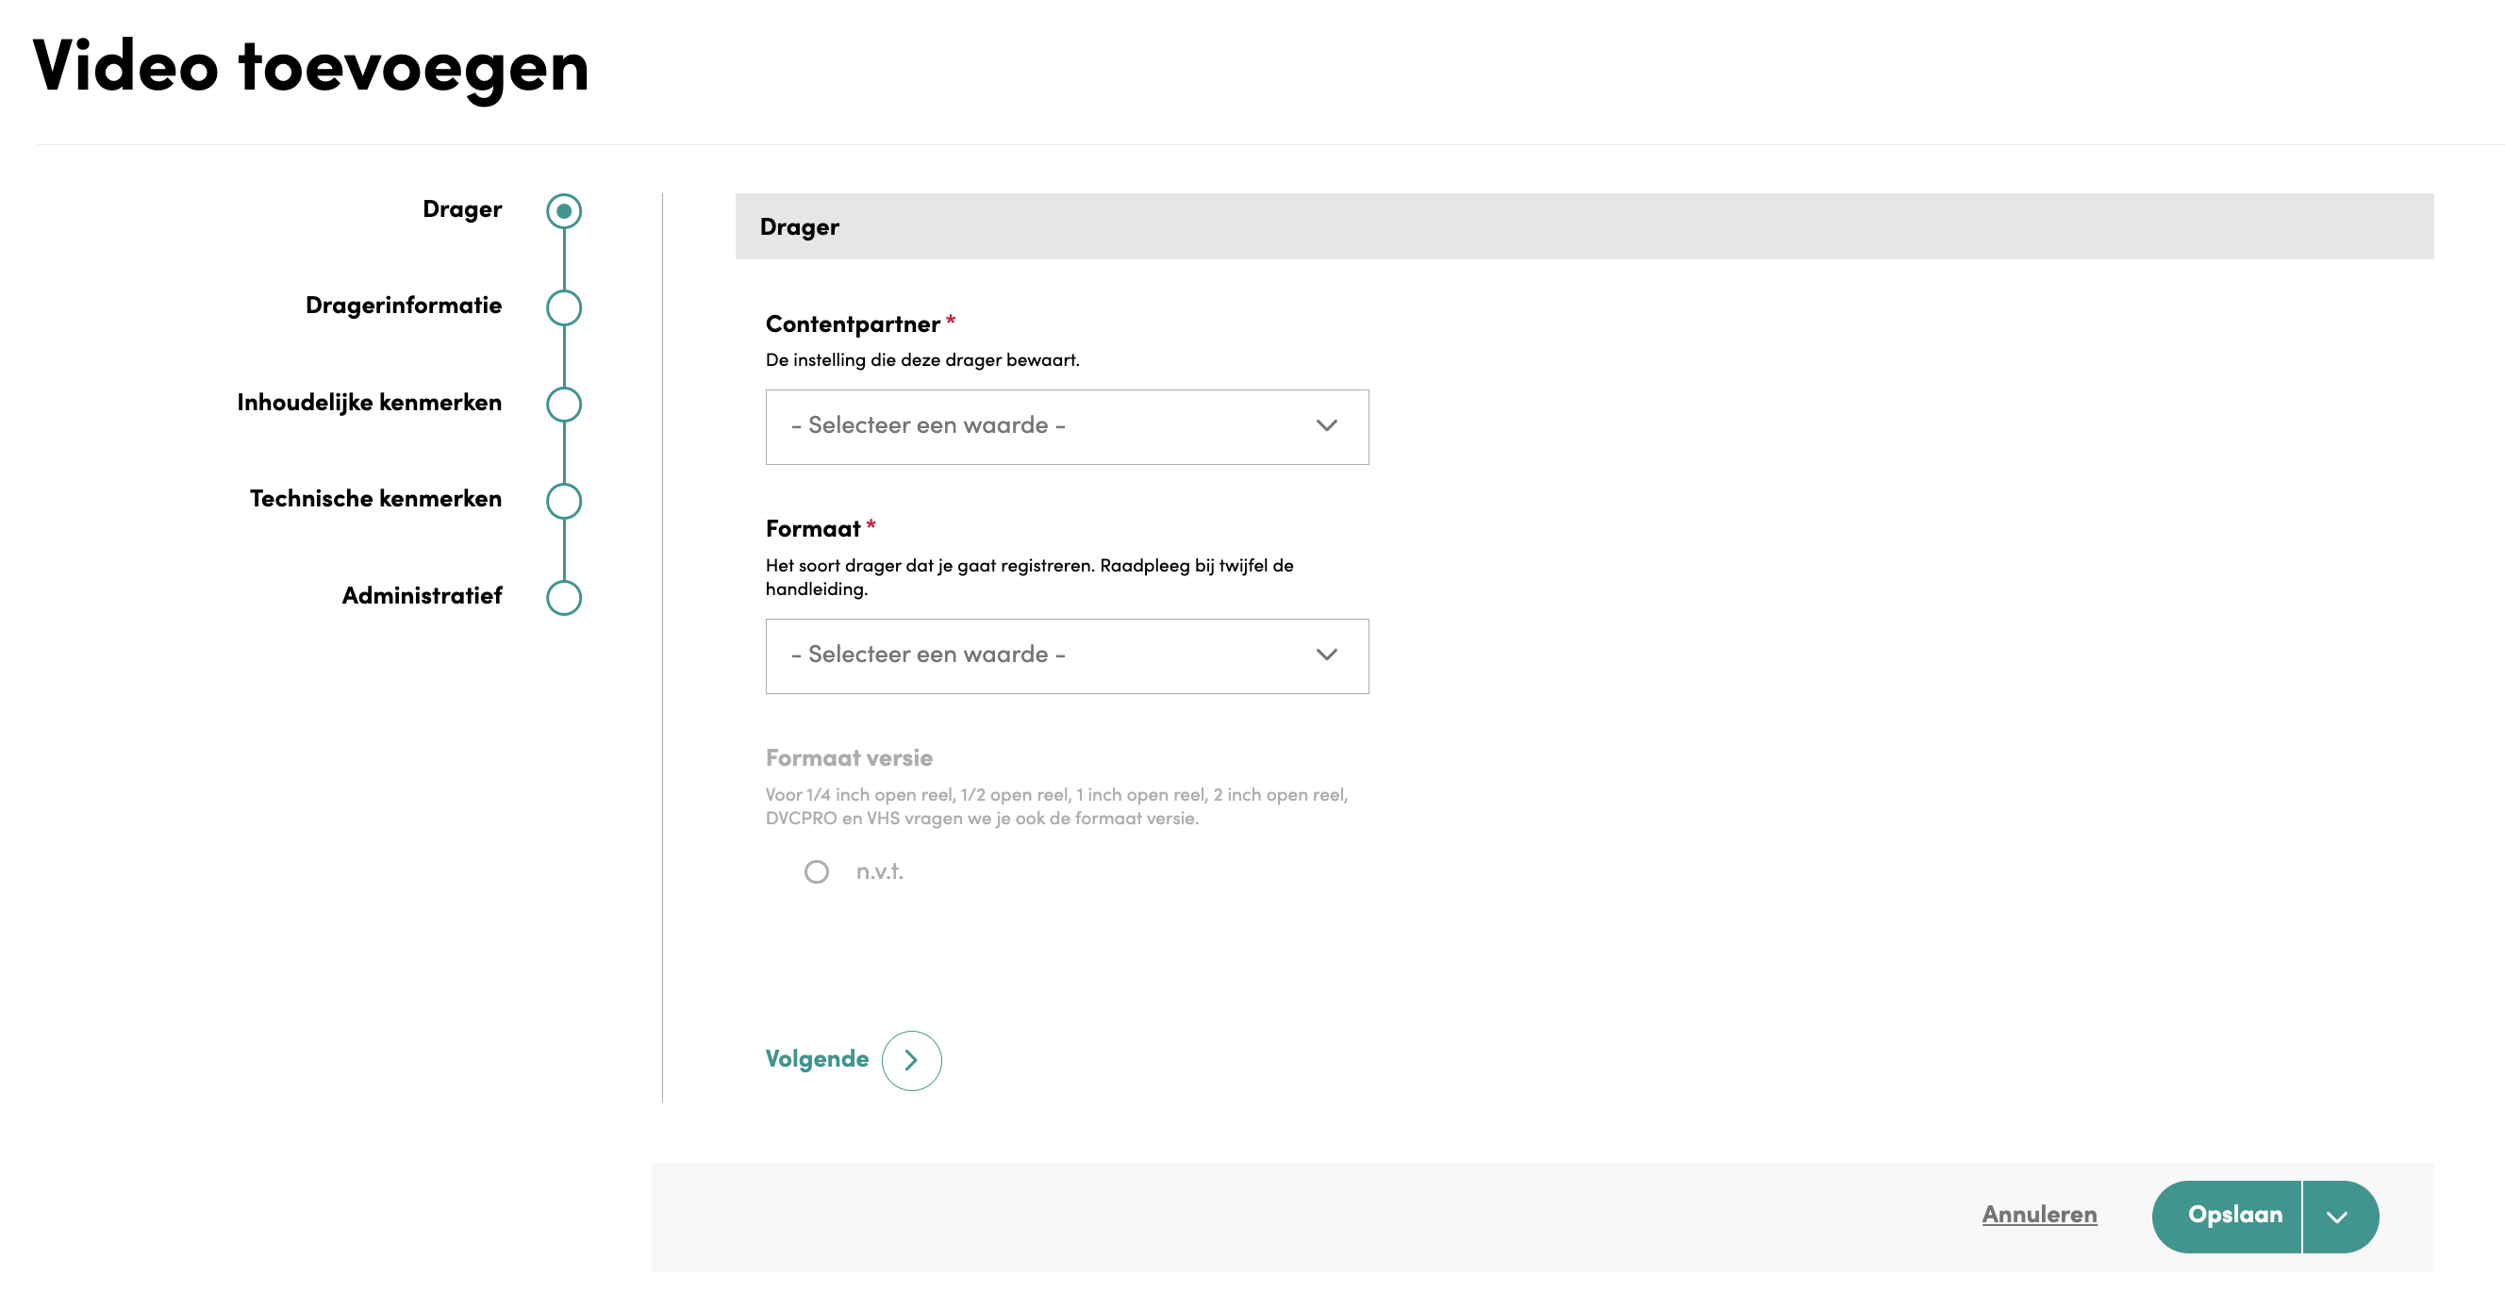2505x1309 pixels.
Task: Click the Technische kenmerken step circle
Action: 564,501
